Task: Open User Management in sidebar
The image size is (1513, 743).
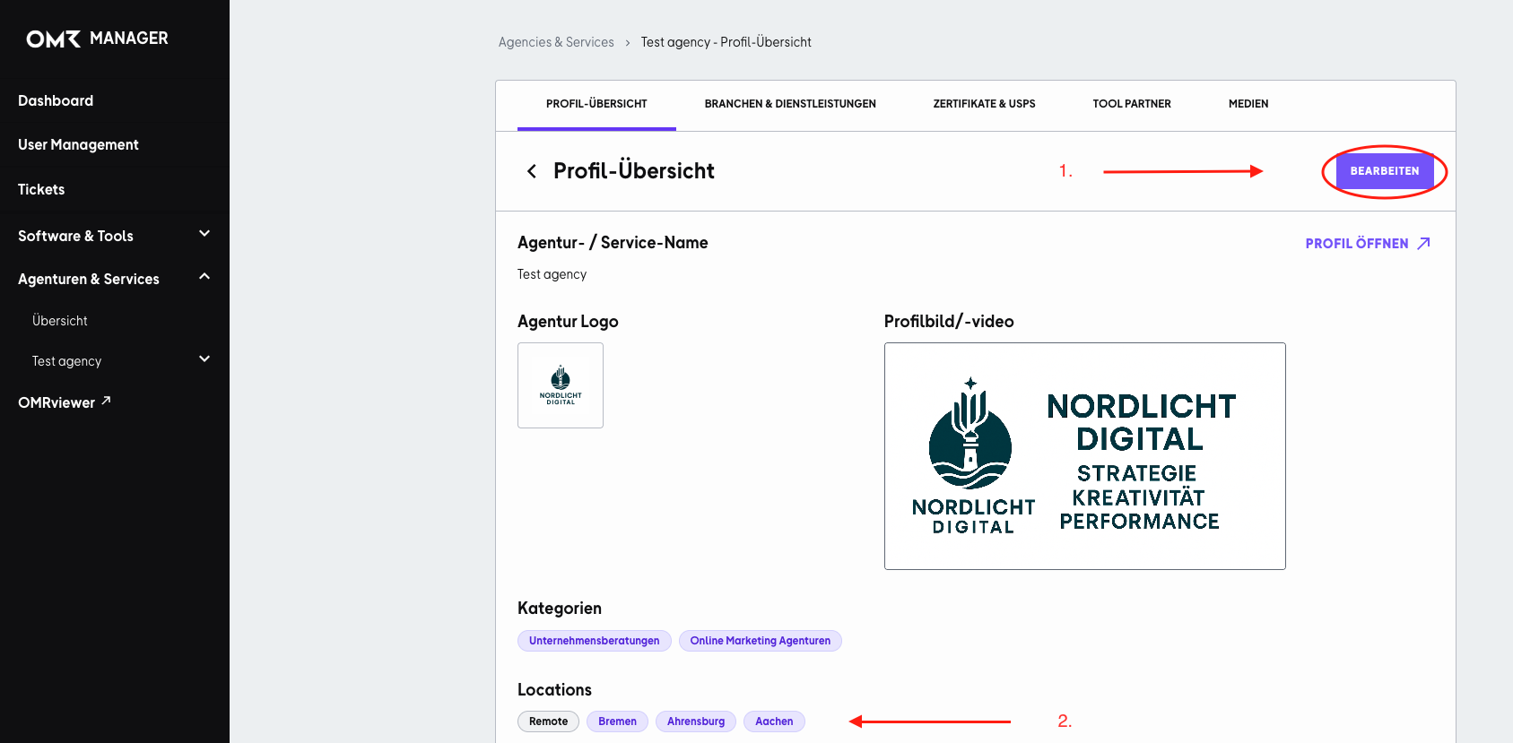Action: pyautogui.click(x=78, y=144)
